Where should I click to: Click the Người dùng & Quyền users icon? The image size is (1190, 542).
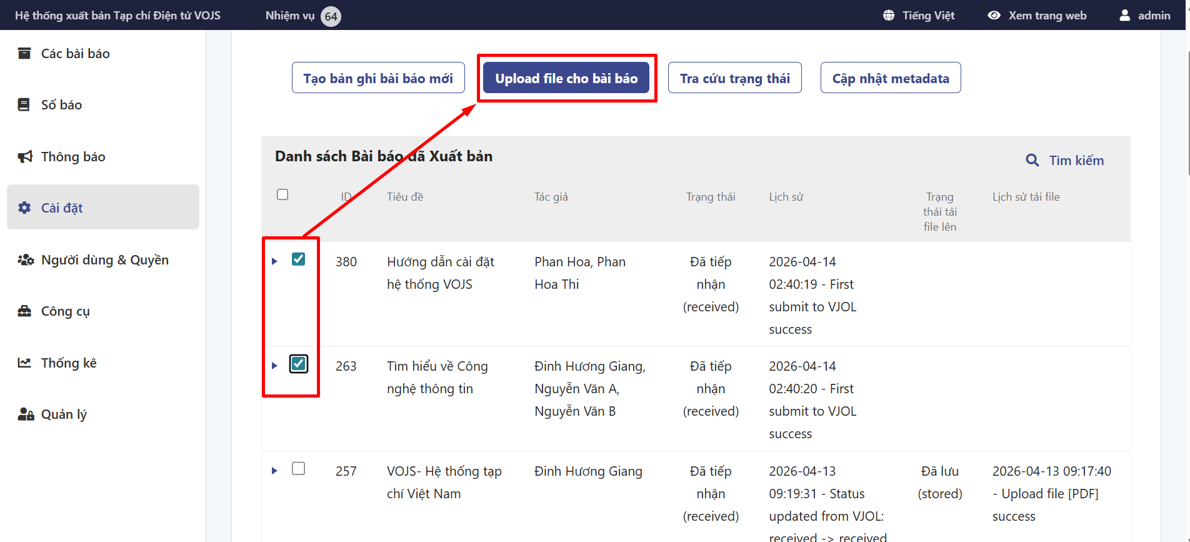click(26, 259)
